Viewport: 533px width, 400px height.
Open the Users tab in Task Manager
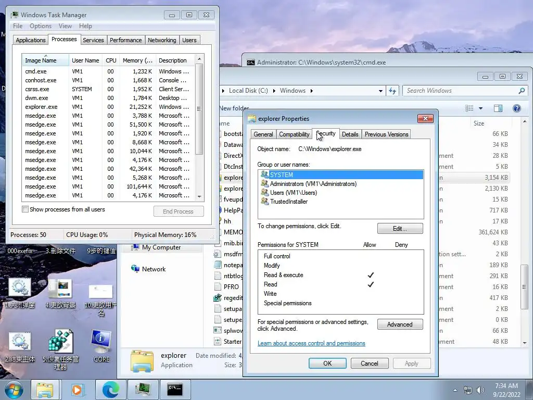point(189,40)
